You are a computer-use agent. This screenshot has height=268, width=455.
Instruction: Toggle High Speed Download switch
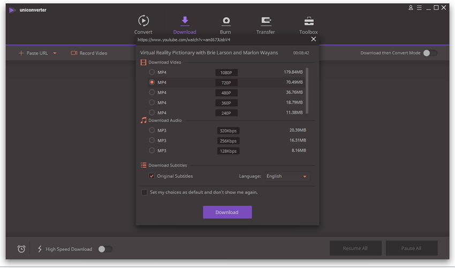[105, 249]
